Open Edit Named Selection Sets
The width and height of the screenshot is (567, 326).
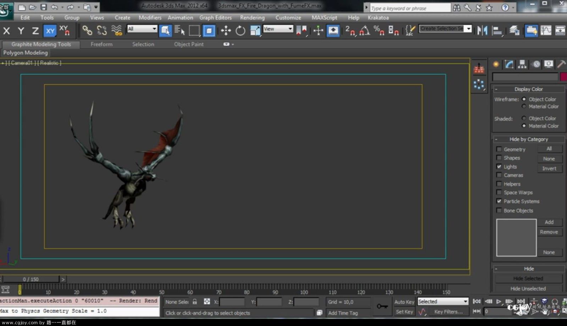[x=410, y=31]
